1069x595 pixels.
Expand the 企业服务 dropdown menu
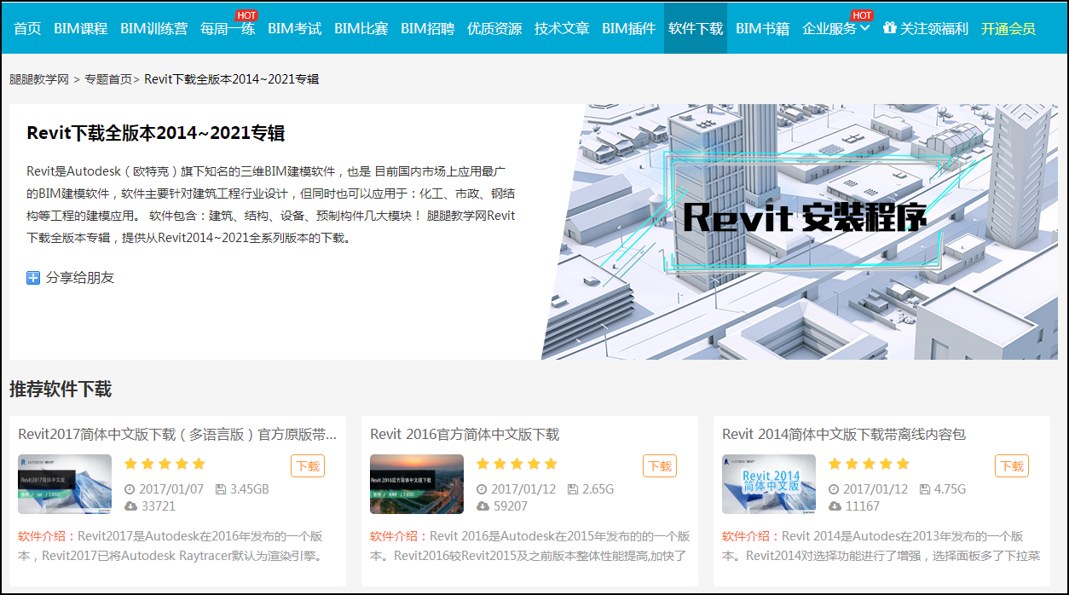836,28
